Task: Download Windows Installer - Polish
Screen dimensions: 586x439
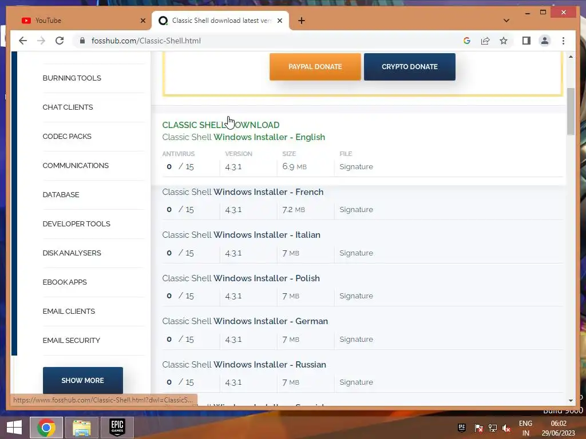Action: 241,278
